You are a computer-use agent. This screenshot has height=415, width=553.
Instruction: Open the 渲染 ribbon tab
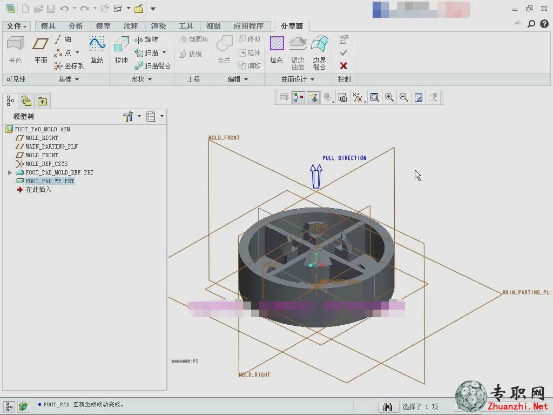158,26
